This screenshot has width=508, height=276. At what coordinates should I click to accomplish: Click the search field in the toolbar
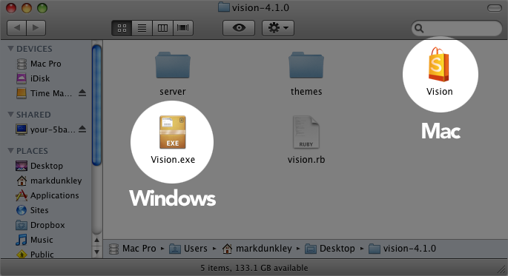[457, 28]
